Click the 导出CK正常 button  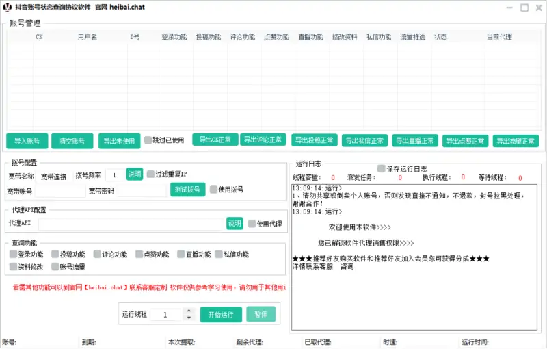(215, 140)
